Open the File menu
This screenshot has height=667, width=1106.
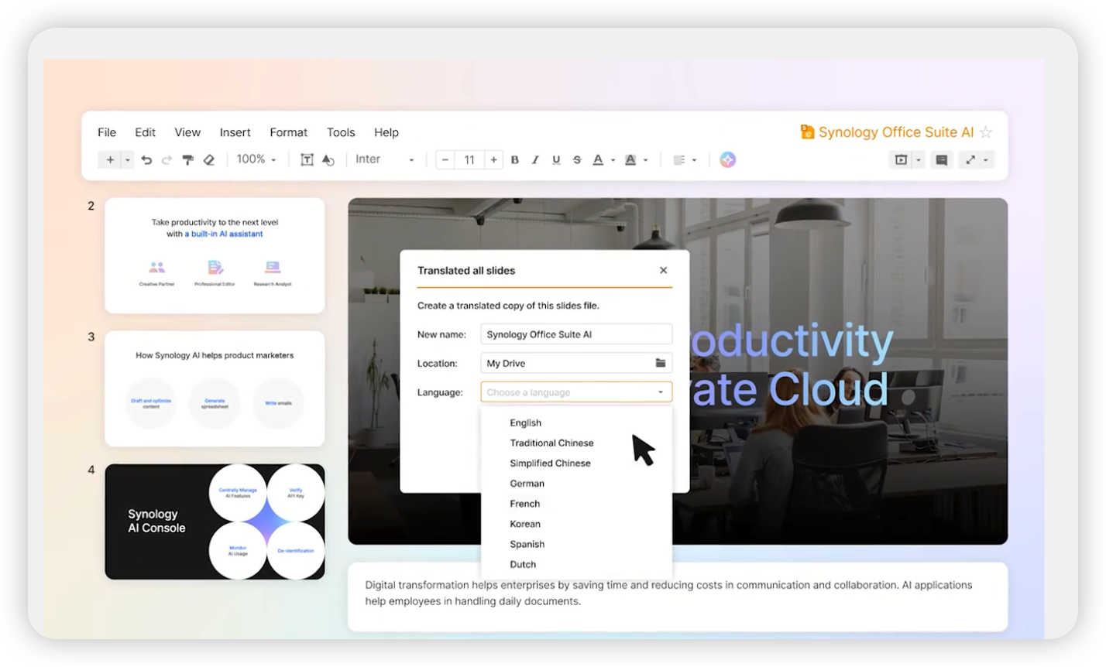pos(107,132)
